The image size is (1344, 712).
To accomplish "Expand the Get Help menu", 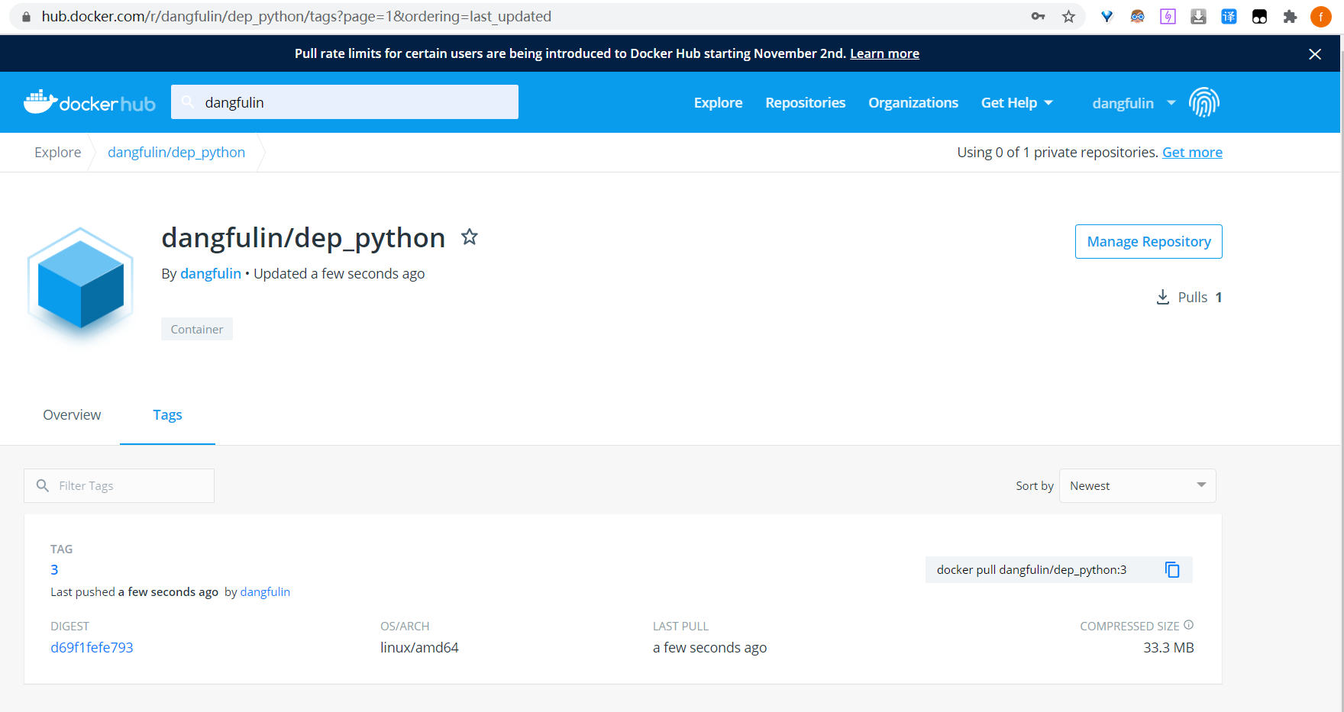I will [x=1016, y=103].
